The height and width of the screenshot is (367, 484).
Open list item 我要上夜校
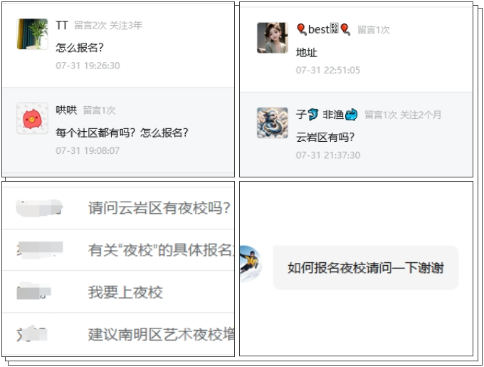click(118, 292)
